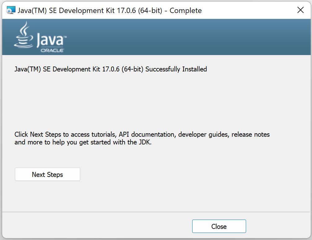Viewport: 312px width, 240px height.
Task: Click the Java Oracle logo
Action: point(40,37)
